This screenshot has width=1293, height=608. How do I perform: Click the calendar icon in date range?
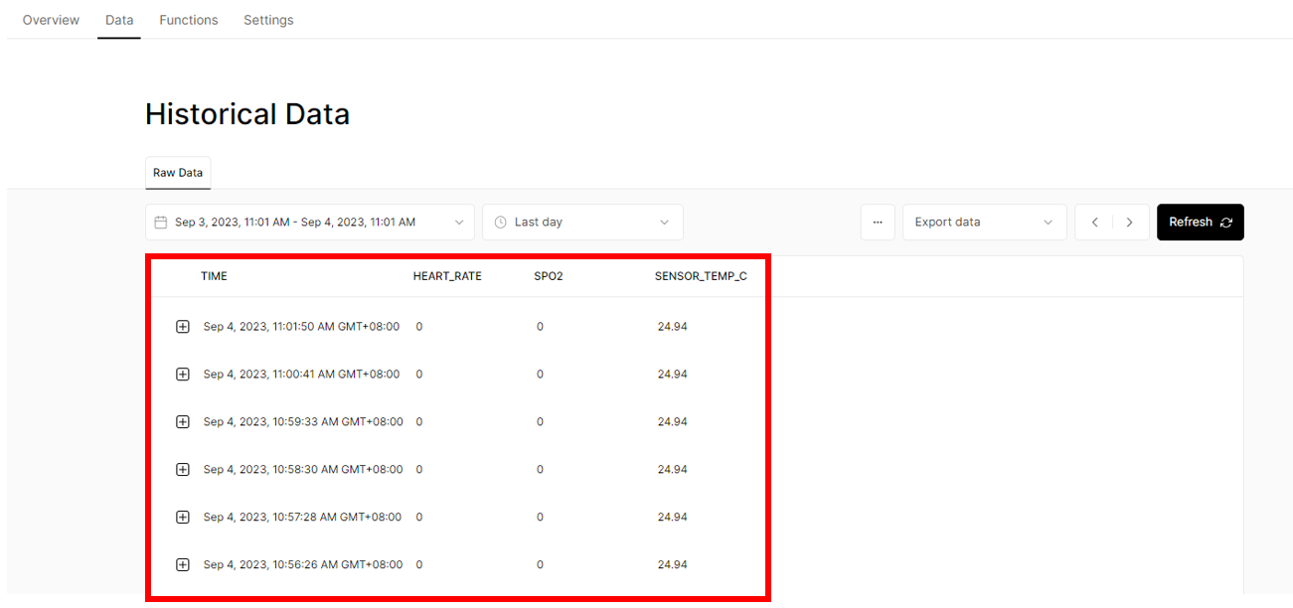[161, 223]
